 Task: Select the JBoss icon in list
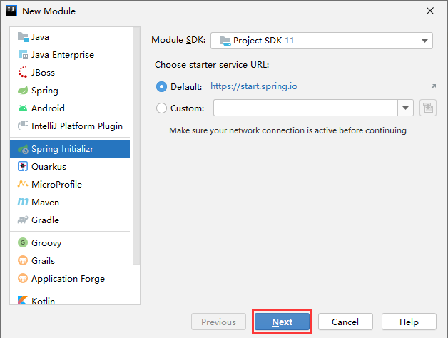click(x=22, y=72)
